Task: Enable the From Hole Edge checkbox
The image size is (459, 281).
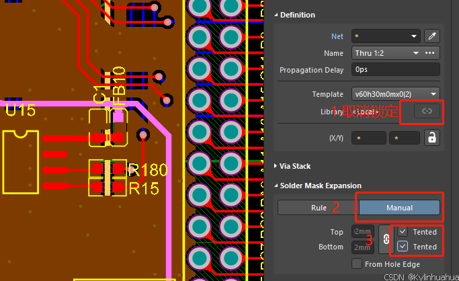Action: point(357,264)
